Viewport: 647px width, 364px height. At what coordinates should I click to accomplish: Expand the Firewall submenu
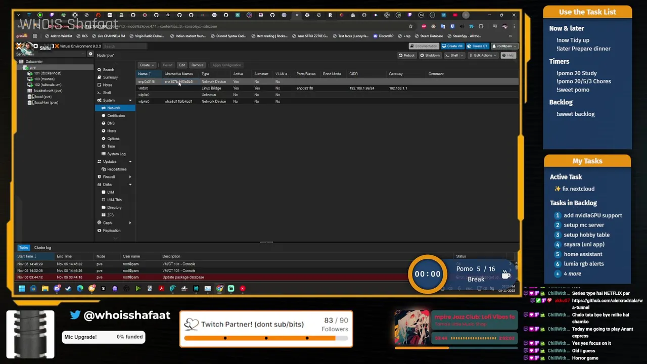pyautogui.click(x=130, y=177)
